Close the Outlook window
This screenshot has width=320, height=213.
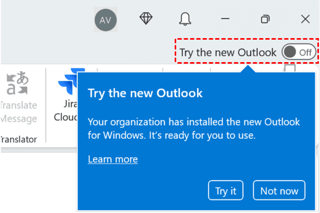[x=305, y=19]
